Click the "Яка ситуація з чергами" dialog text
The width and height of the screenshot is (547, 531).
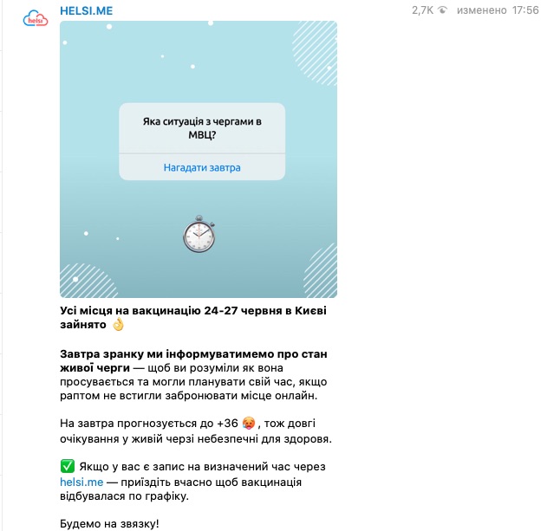pyautogui.click(x=202, y=128)
